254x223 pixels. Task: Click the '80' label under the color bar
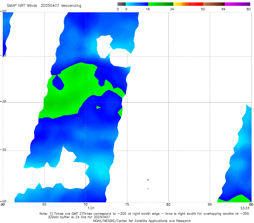(249, 9)
